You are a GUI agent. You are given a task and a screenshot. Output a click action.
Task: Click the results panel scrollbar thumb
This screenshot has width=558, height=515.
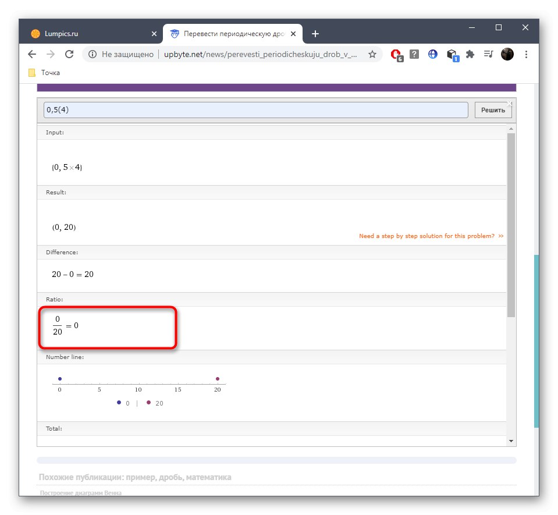click(x=511, y=225)
